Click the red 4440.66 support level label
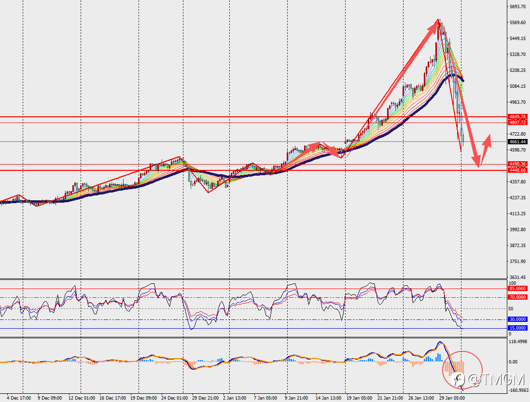The width and height of the screenshot is (530, 402). pos(517,170)
